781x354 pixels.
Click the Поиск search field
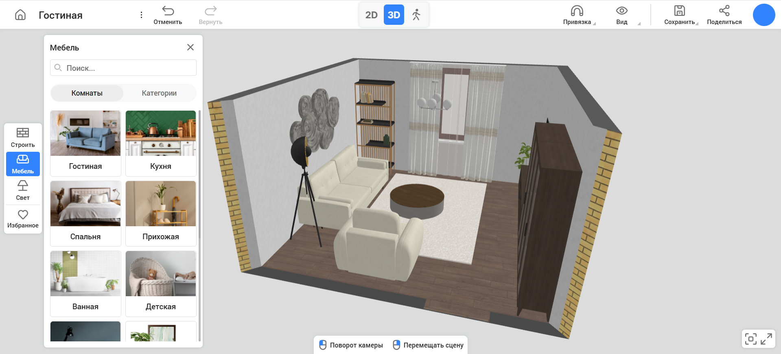[x=123, y=68]
